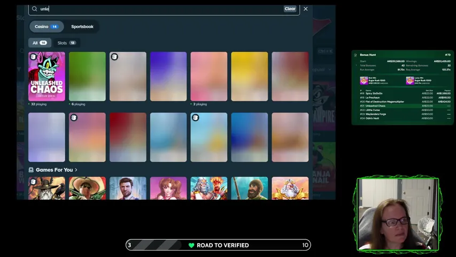Close the search overlay with X

pyautogui.click(x=305, y=9)
